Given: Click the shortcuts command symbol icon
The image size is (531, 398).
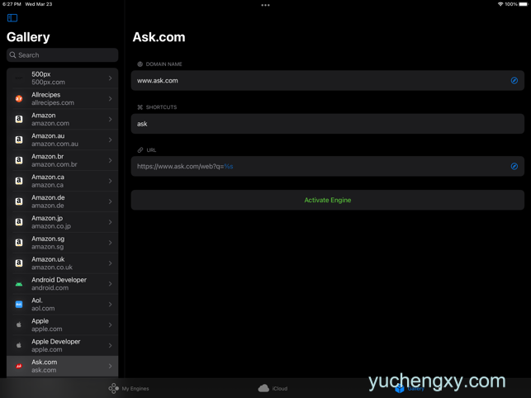Looking at the screenshot, I should (140, 107).
